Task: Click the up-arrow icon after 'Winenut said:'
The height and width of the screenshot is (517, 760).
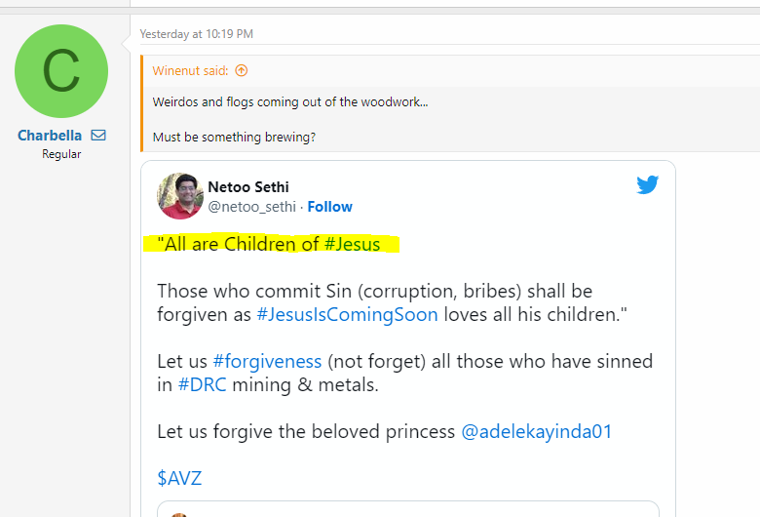Action: [242, 70]
